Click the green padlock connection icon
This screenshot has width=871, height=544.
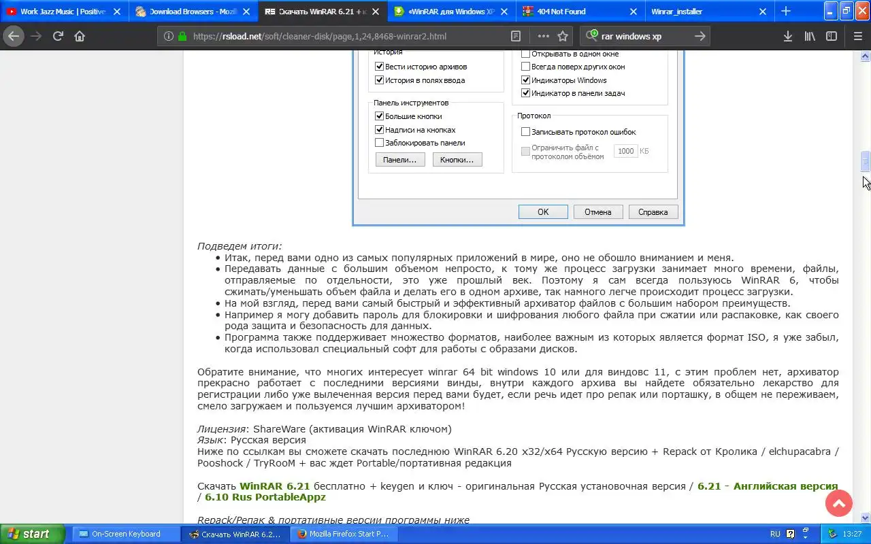(182, 36)
